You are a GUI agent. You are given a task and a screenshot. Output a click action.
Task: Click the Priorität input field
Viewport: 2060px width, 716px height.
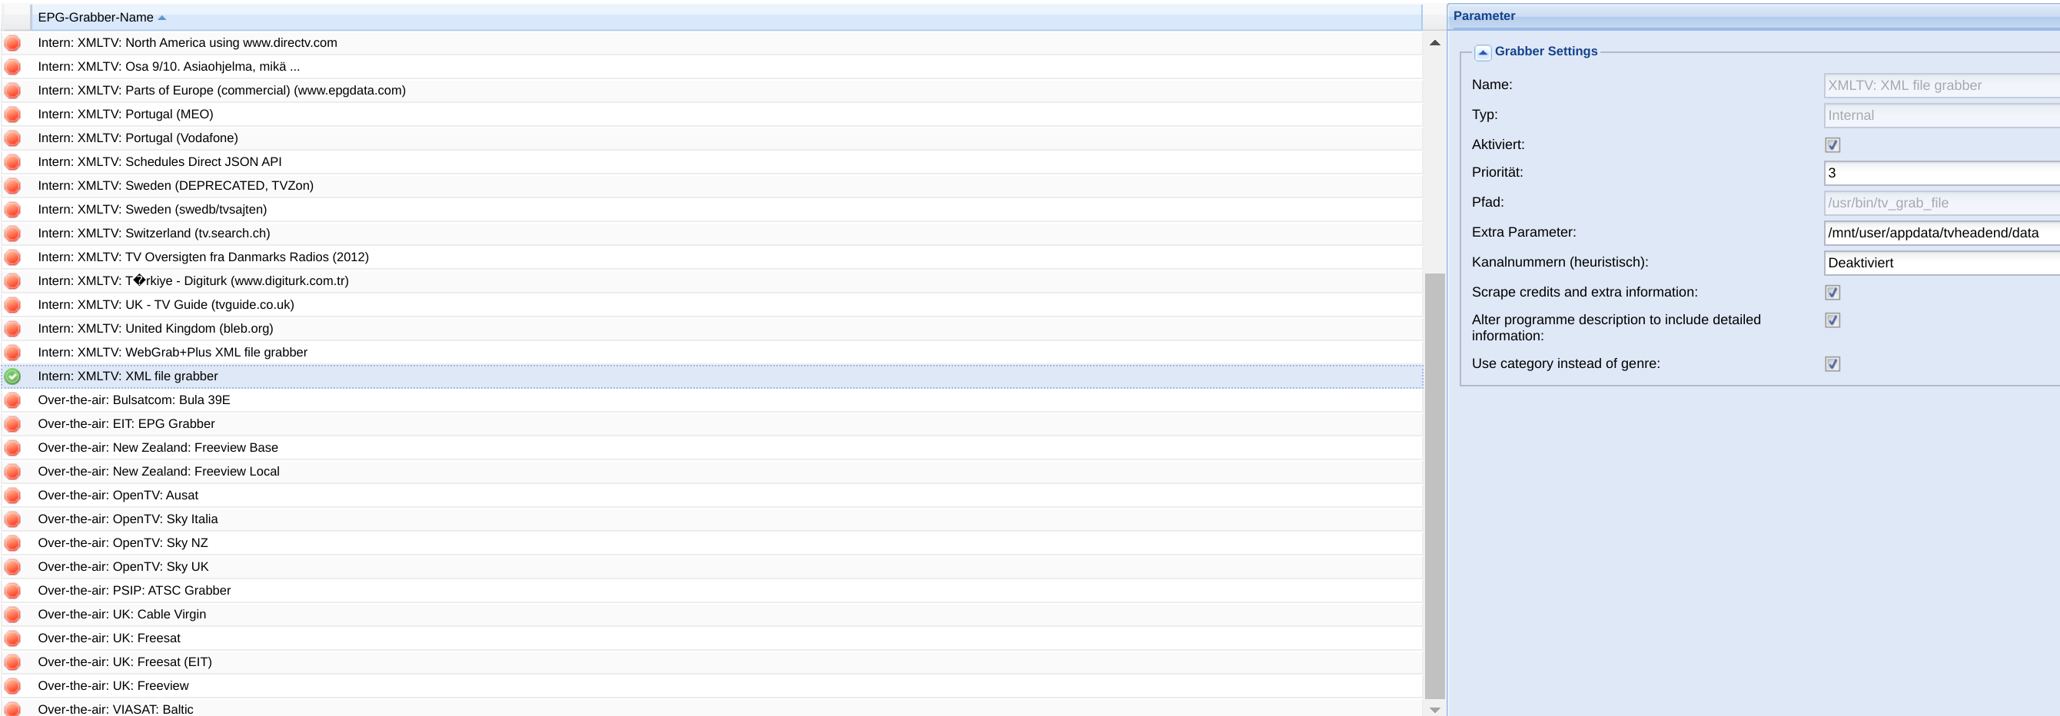pos(1942,173)
